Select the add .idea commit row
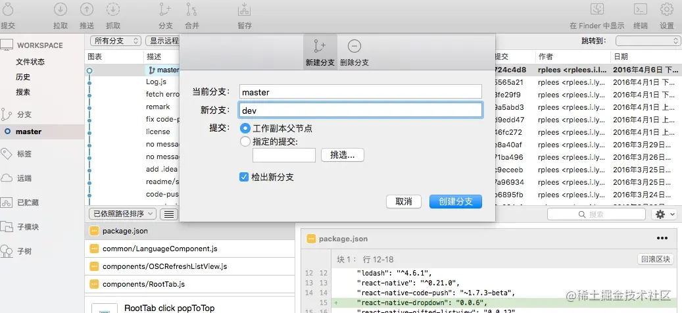Viewport: 682px width, 313px height. 161,169
